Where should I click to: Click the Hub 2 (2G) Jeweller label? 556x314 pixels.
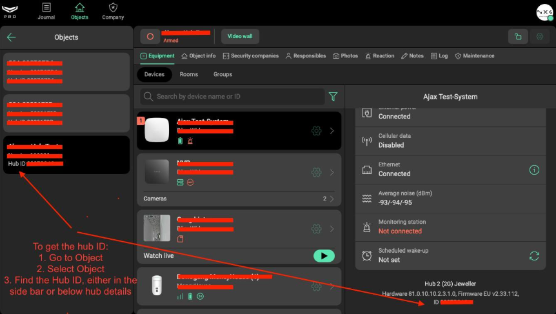[x=450, y=284]
